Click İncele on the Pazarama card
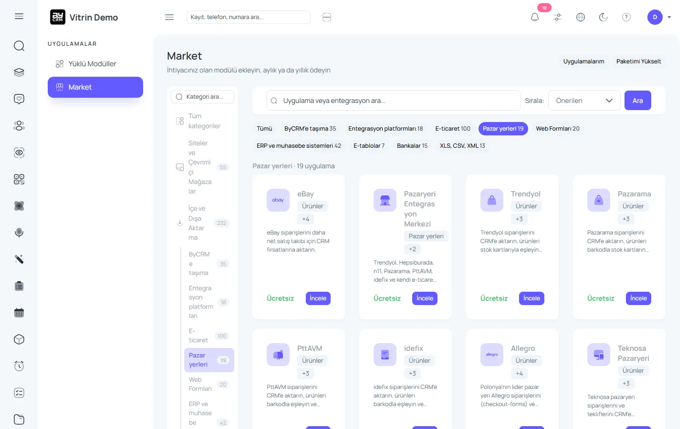This screenshot has width=687, height=429. click(639, 298)
